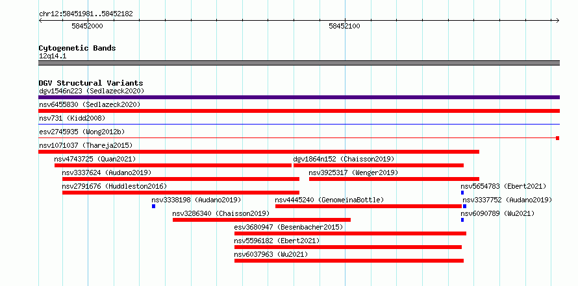Viewport: 578px width, 286px height.
Task: Select the red nsv2791676 variant bar
Action: pos(181,193)
